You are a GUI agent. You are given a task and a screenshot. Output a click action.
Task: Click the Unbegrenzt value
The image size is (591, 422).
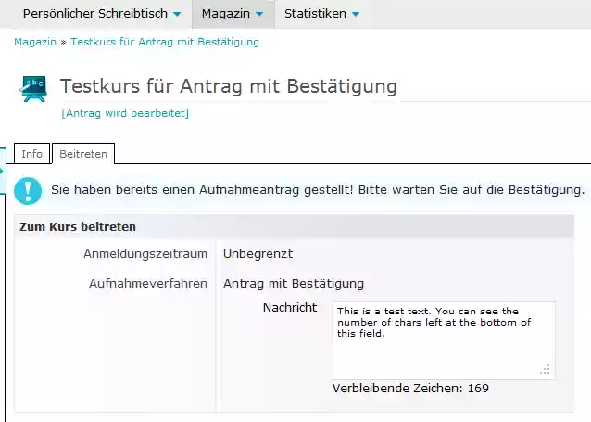258,253
